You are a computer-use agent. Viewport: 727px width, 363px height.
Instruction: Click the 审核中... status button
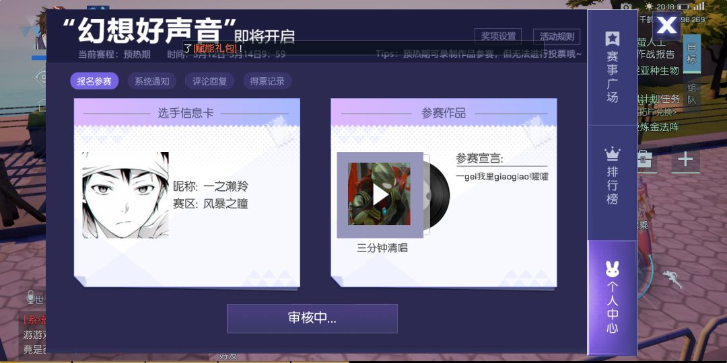point(312,319)
